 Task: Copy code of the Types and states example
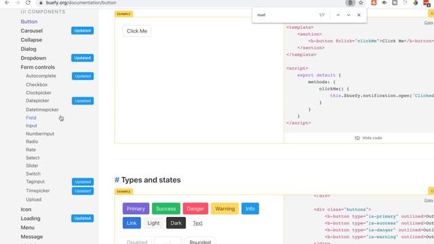coord(429,200)
